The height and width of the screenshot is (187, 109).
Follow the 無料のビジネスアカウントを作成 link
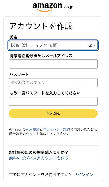point(39,158)
